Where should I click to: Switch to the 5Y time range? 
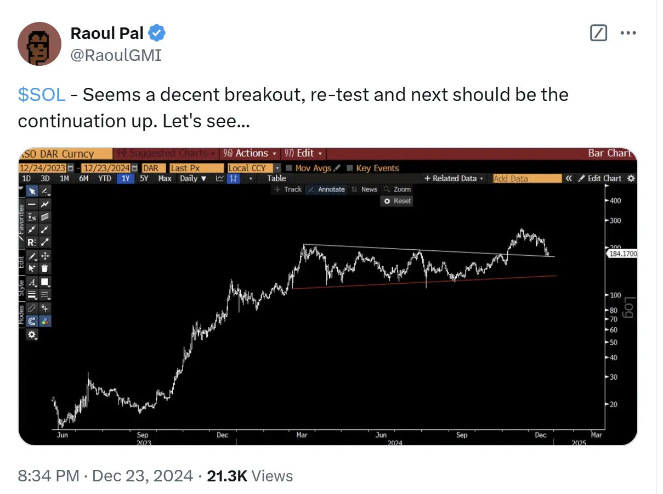pos(144,178)
